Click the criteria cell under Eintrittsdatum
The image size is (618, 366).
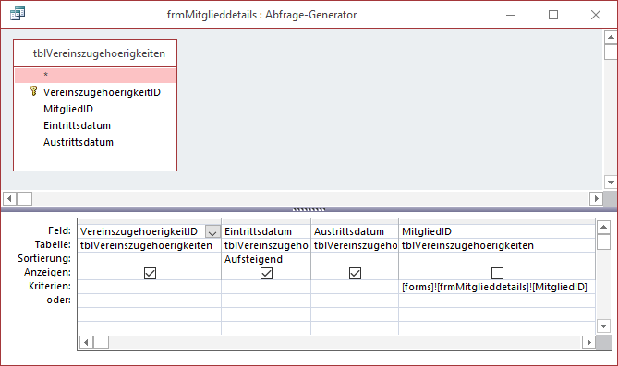[x=266, y=287]
